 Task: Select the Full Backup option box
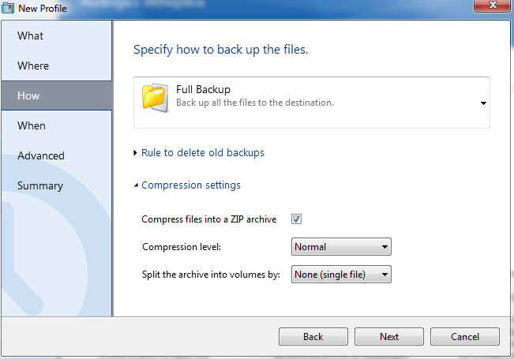point(312,103)
